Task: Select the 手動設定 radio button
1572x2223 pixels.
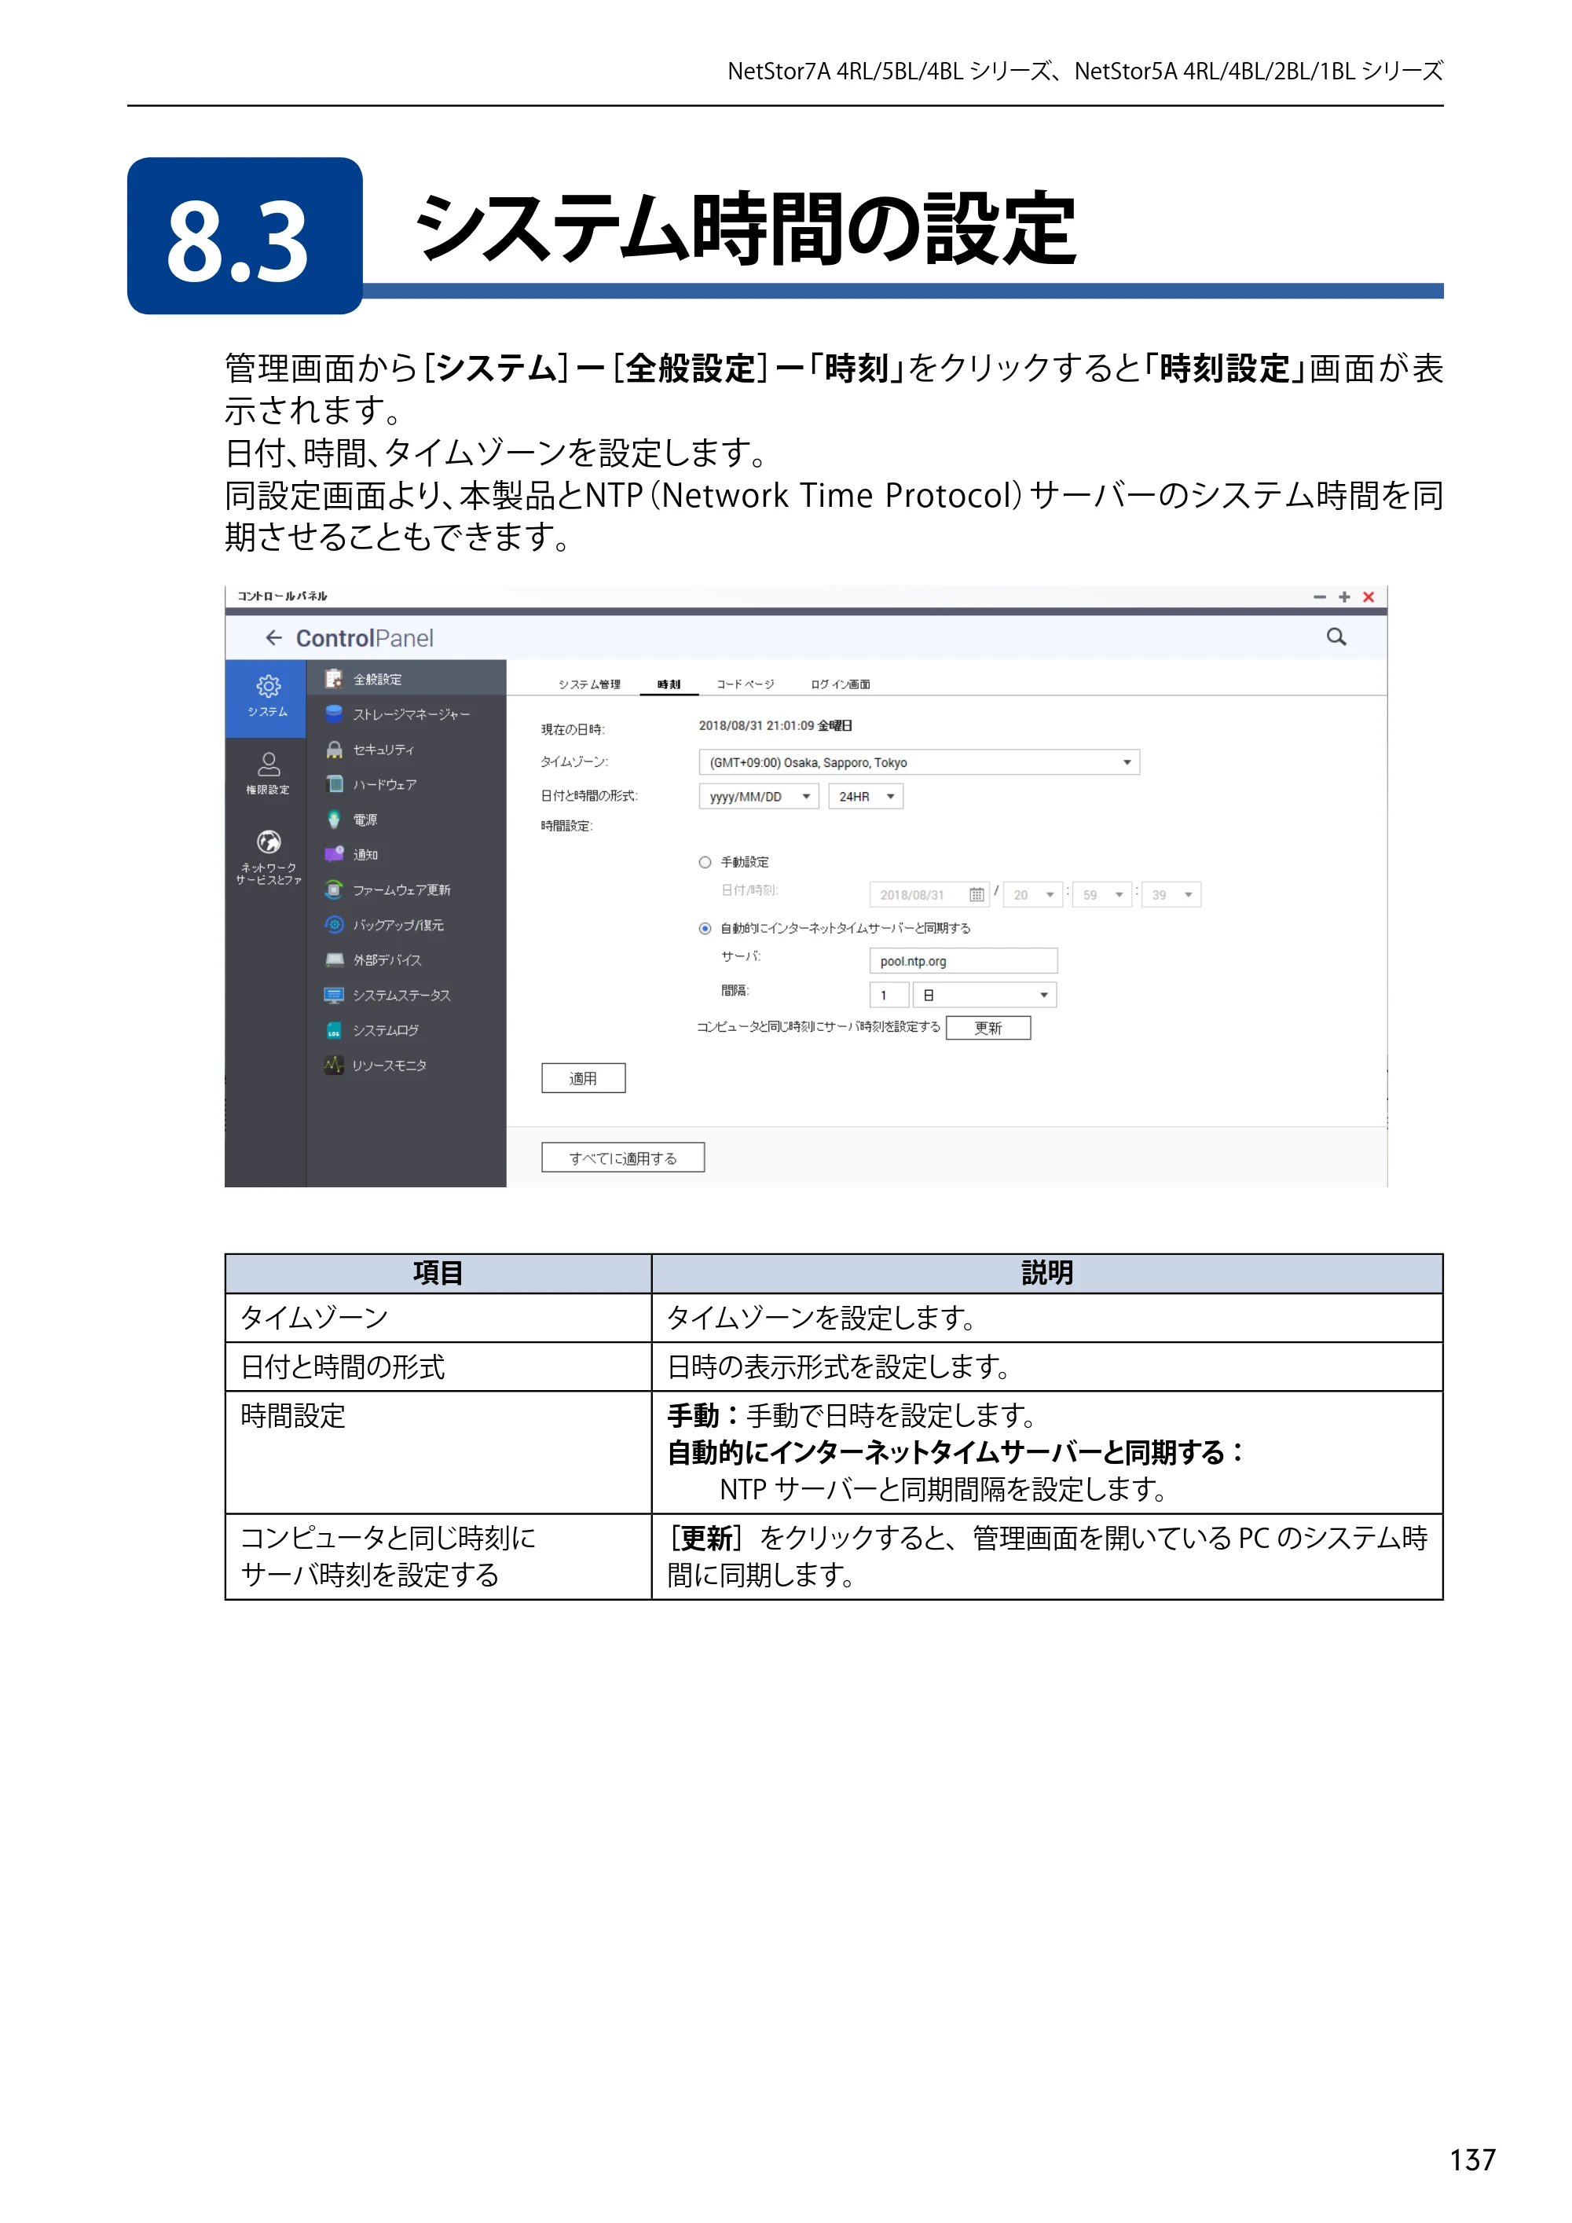Action: point(705,862)
